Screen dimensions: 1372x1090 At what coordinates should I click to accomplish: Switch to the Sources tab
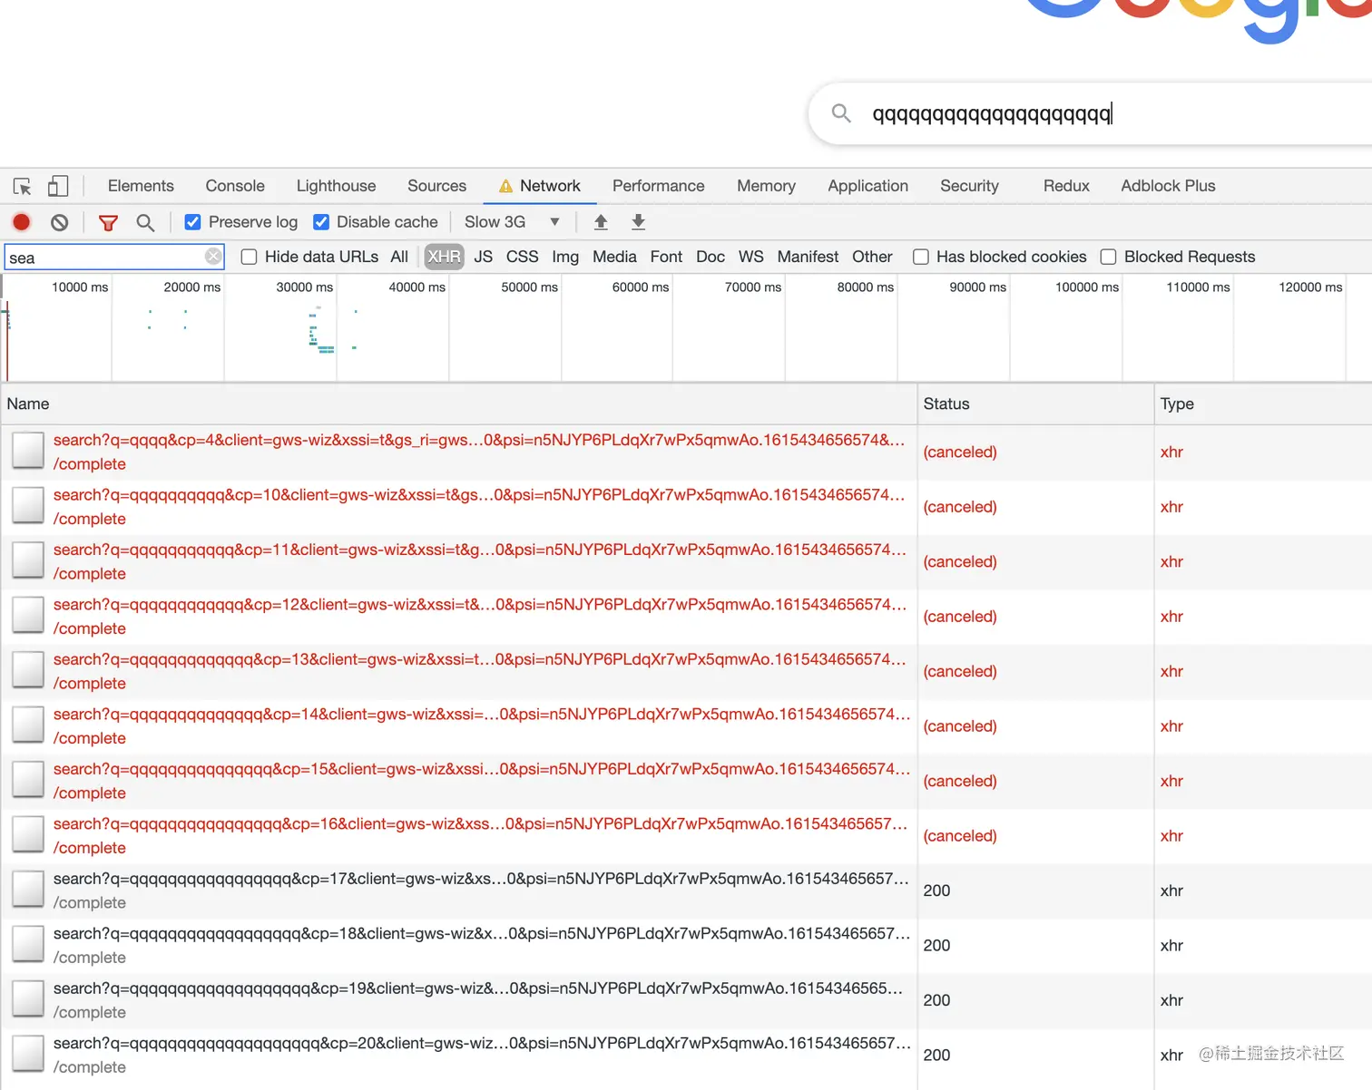point(436,186)
